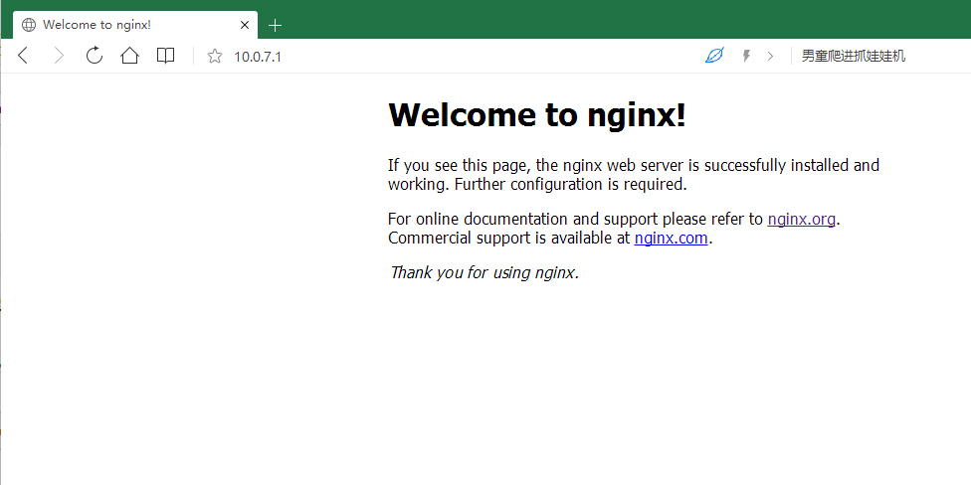Close the Welcome to nginx! tab
Viewport: 971px width, 485px height.
tap(245, 26)
